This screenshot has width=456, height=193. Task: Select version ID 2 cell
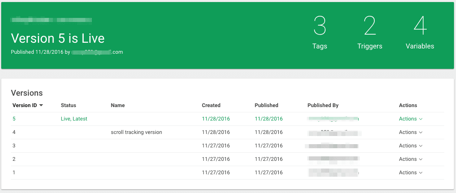(14, 159)
